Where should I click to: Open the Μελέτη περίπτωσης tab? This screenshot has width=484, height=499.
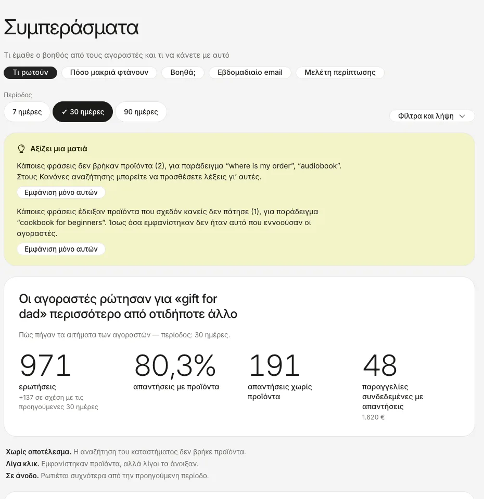(340, 73)
